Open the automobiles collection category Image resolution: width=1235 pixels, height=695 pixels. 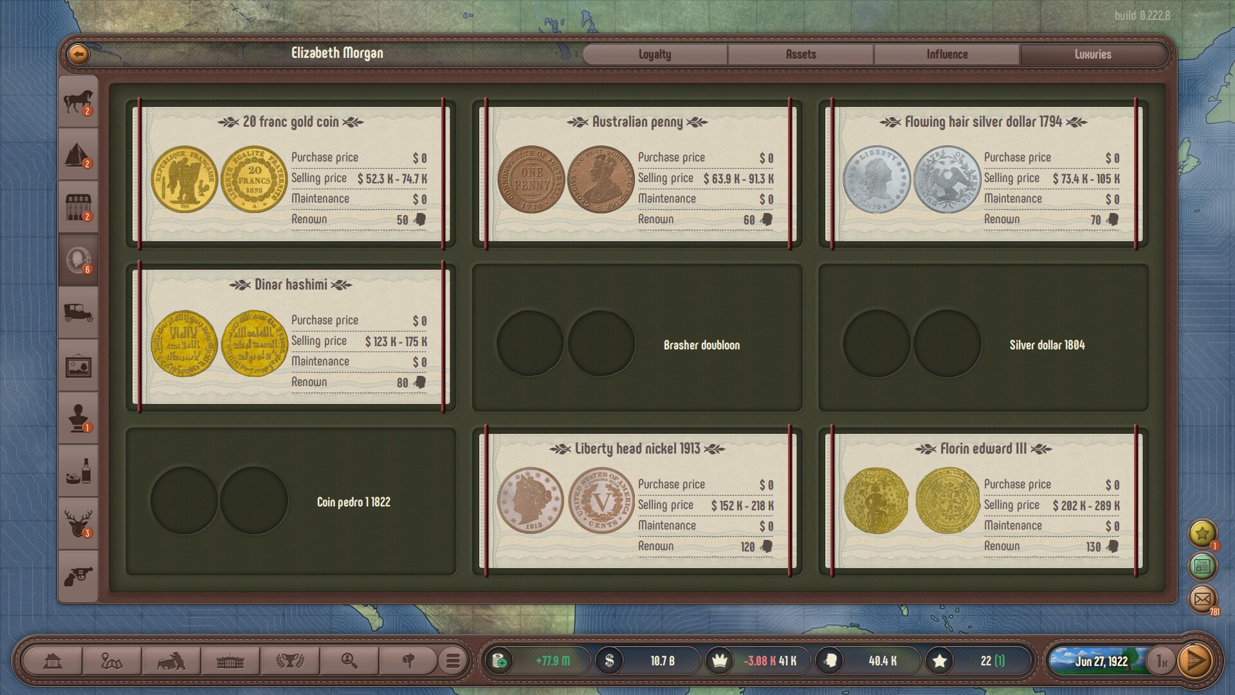point(78,312)
